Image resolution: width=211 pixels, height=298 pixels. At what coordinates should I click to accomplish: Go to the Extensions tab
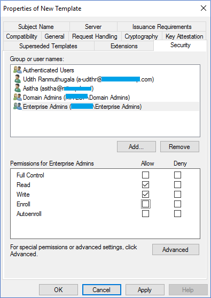[124, 46]
